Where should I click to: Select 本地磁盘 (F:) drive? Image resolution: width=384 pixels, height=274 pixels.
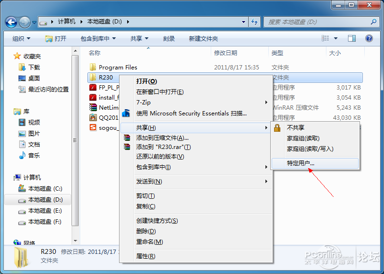click(45, 222)
